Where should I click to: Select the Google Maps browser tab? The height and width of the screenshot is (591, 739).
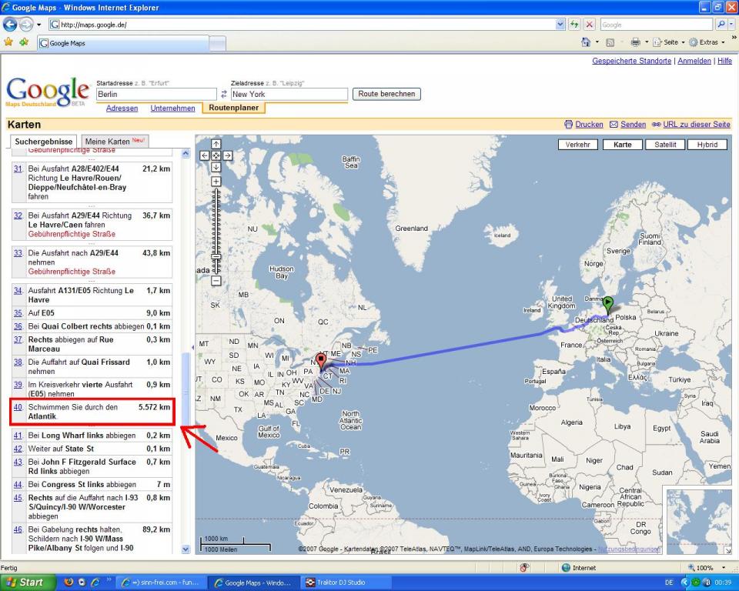click(122, 43)
